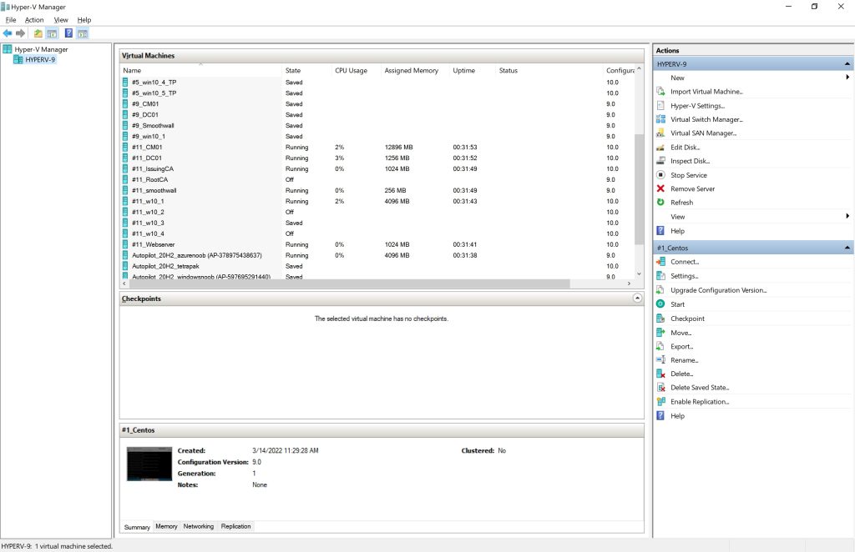This screenshot has height=552, width=855.
Task: Expand the View submenu in Actions
Action: point(847,216)
